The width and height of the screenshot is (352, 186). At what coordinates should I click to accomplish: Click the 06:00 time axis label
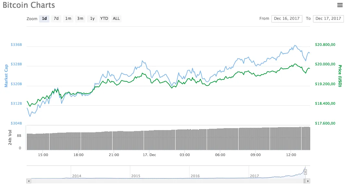tap(220, 155)
